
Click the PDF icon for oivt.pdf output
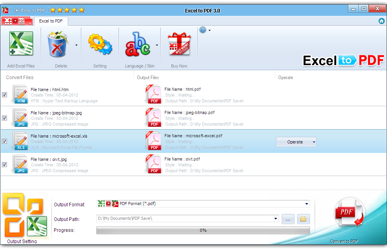(153, 164)
